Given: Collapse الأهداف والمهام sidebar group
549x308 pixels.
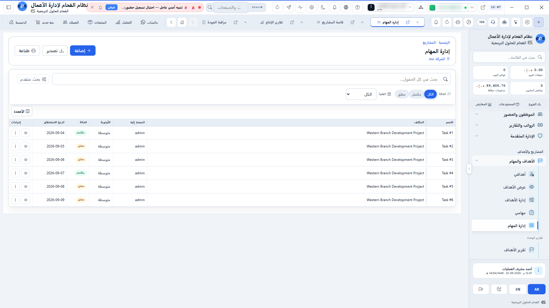Looking at the screenshot, I should [x=509, y=161].
